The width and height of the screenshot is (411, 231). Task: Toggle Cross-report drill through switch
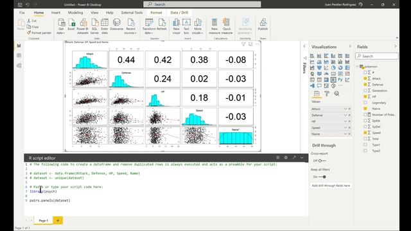tap(322, 160)
